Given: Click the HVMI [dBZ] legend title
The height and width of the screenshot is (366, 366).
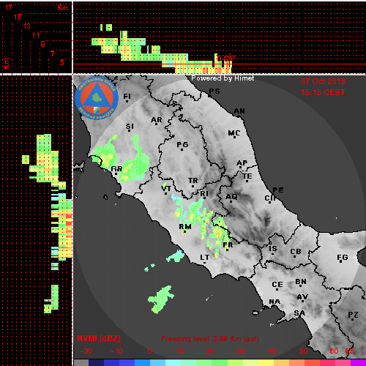Looking at the screenshot, I should point(99,338).
